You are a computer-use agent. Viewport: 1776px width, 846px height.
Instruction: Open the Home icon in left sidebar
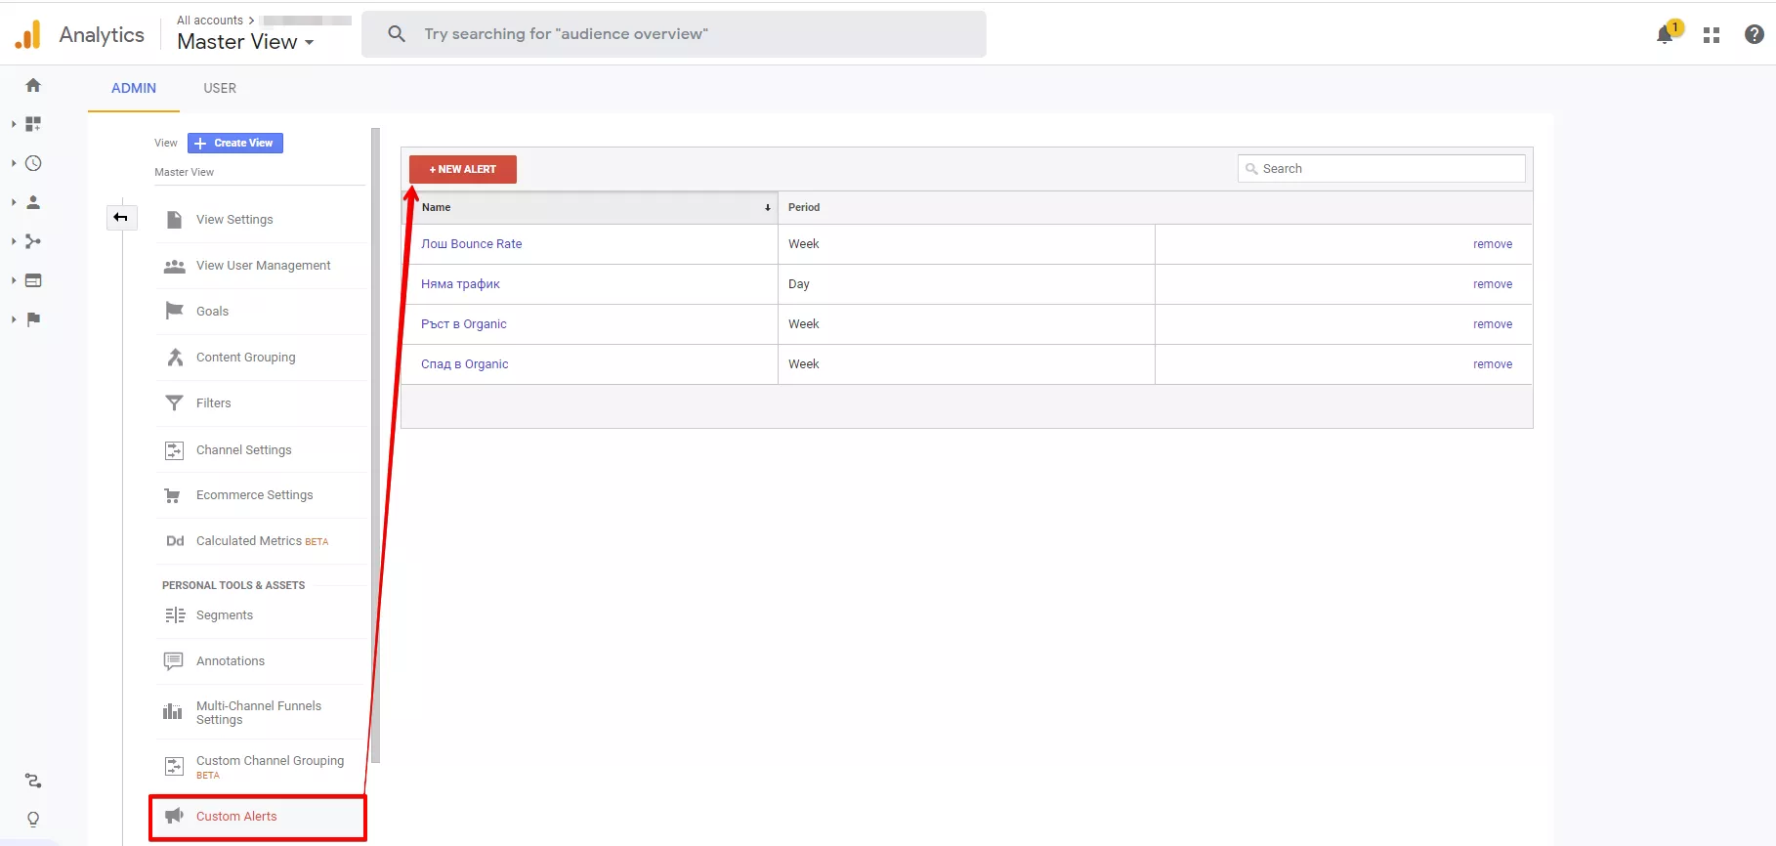[x=33, y=85]
